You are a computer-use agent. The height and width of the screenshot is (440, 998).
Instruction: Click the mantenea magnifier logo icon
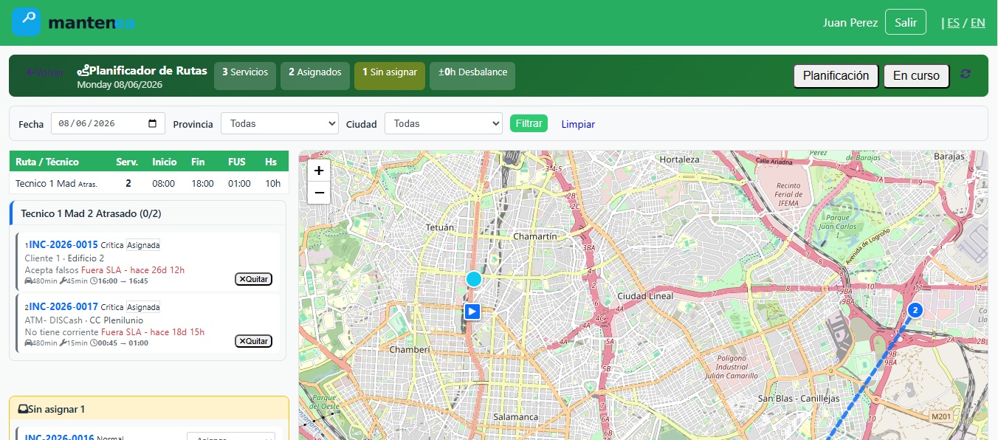[26, 21]
